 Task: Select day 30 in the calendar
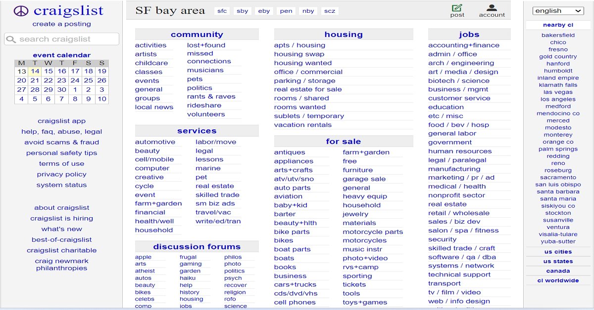(61, 89)
